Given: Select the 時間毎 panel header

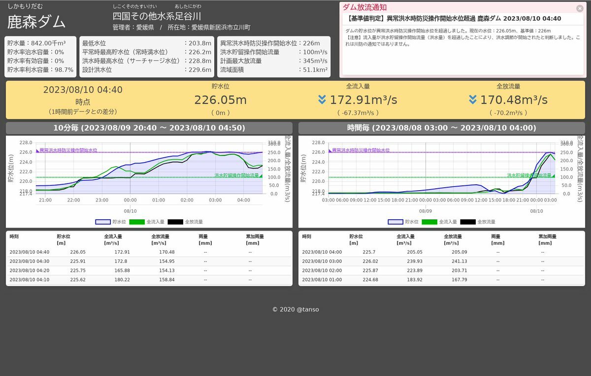Looking at the screenshot, I should [x=441, y=128].
